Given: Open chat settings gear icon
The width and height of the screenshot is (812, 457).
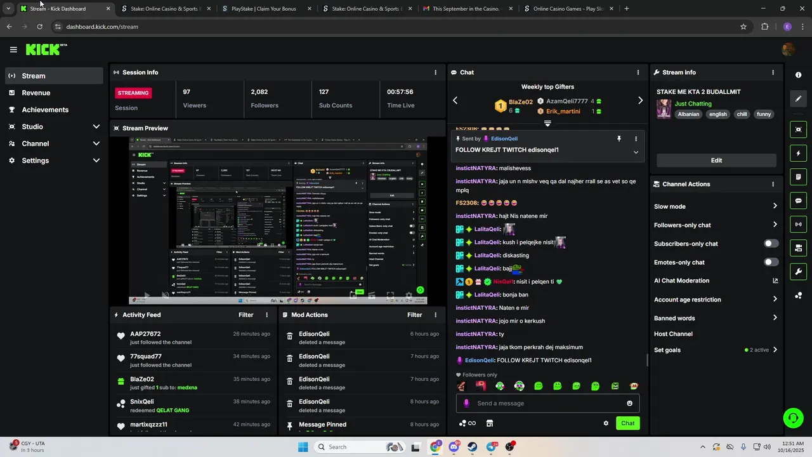Looking at the screenshot, I should [606, 423].
